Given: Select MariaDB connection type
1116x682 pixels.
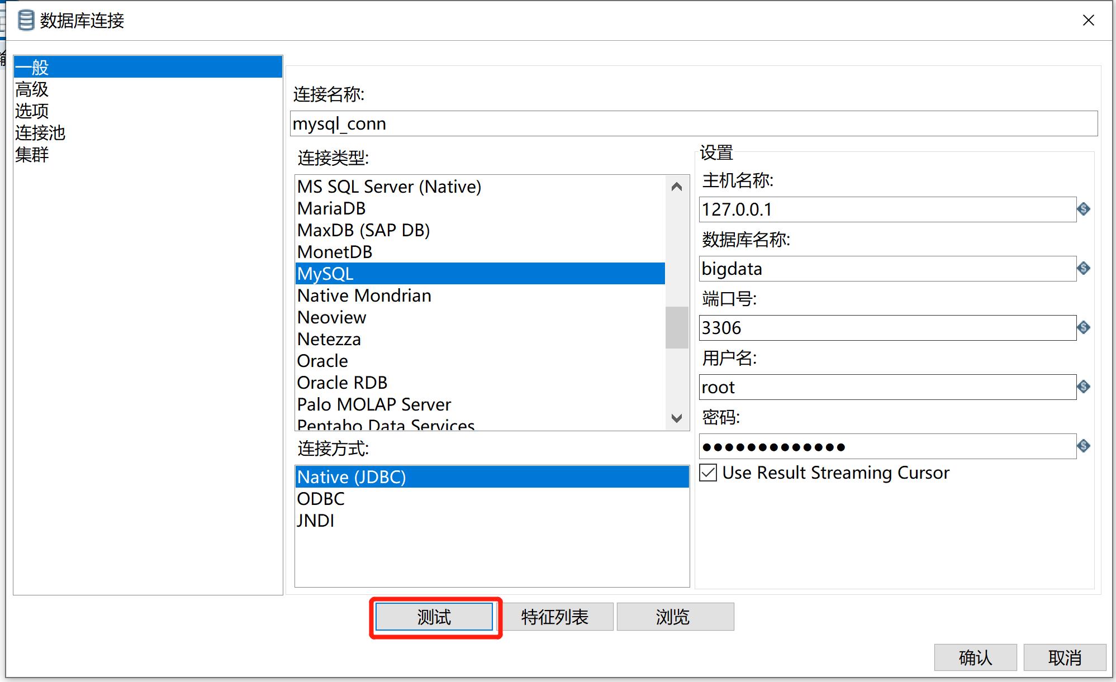Looking at the screenshot, I should pyautogui.click(x=481, y=208).
